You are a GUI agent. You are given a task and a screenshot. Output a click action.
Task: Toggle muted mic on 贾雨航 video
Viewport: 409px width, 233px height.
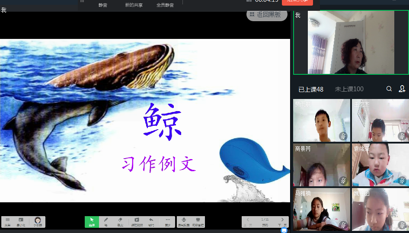[343, 136]
